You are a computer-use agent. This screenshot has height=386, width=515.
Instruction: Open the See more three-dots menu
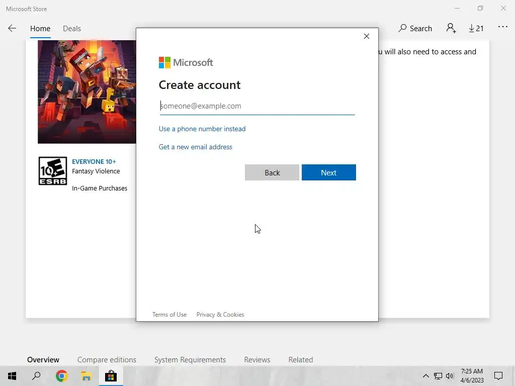coord(503,27)
